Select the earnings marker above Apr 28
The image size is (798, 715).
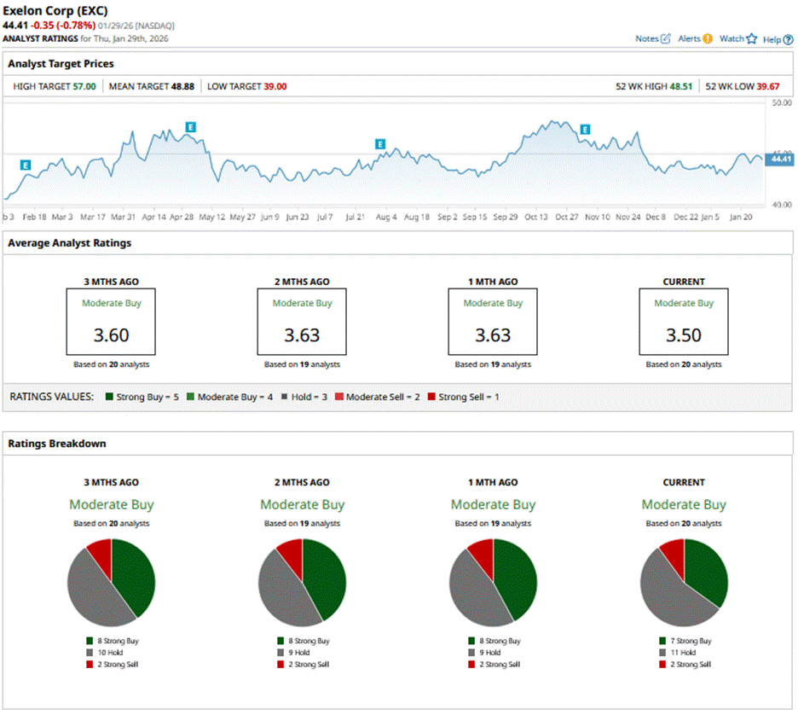(x=191, y=127)
